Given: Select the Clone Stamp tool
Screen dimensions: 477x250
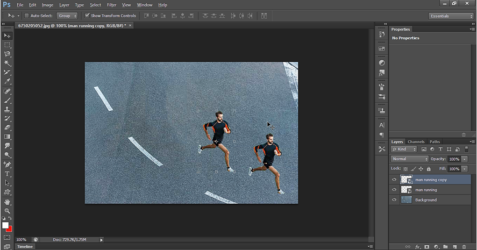Looking at the screenshot, I should (x=7, y=109).
